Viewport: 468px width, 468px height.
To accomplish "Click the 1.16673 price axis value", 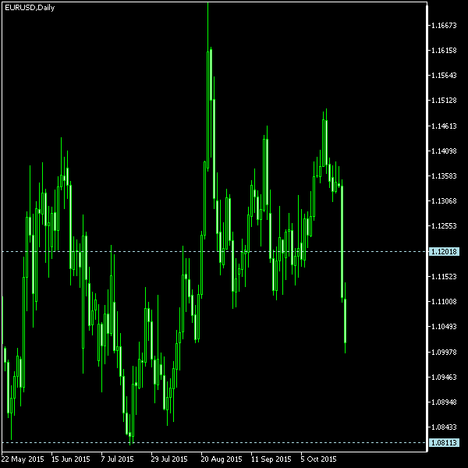I will pyautogui.click(x=444, y=26).
